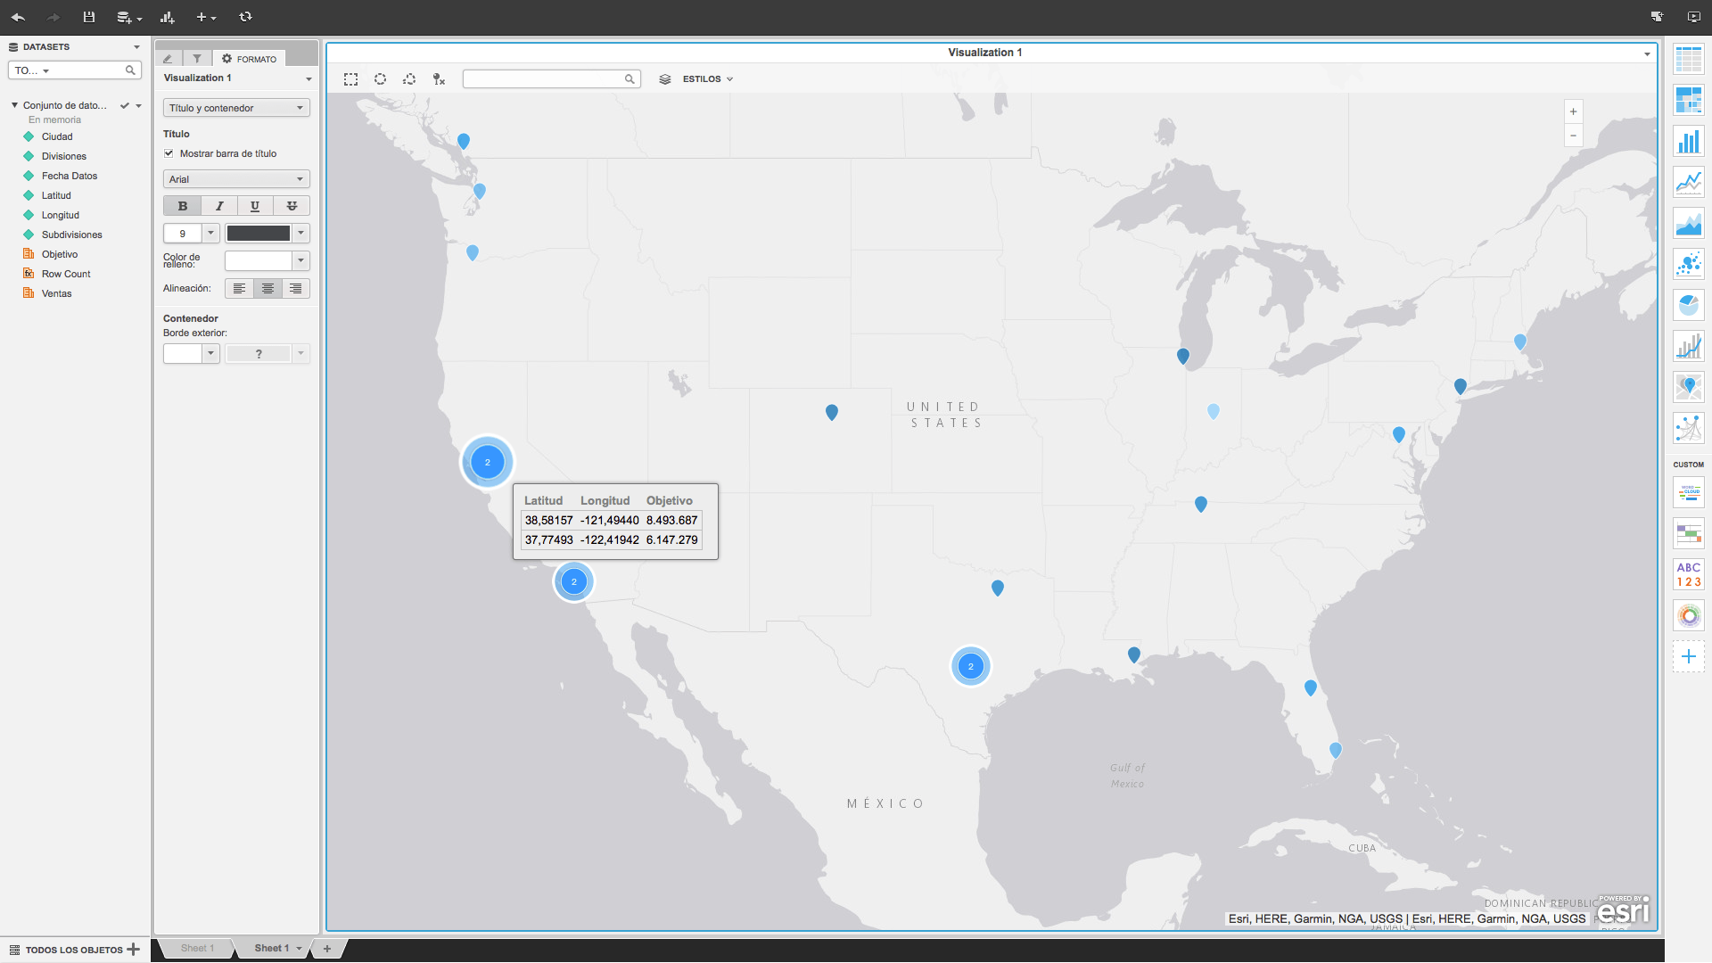Choose the Grid visualization in gallery
The width and height of the screenshot is (1712, 963).
1688,60
